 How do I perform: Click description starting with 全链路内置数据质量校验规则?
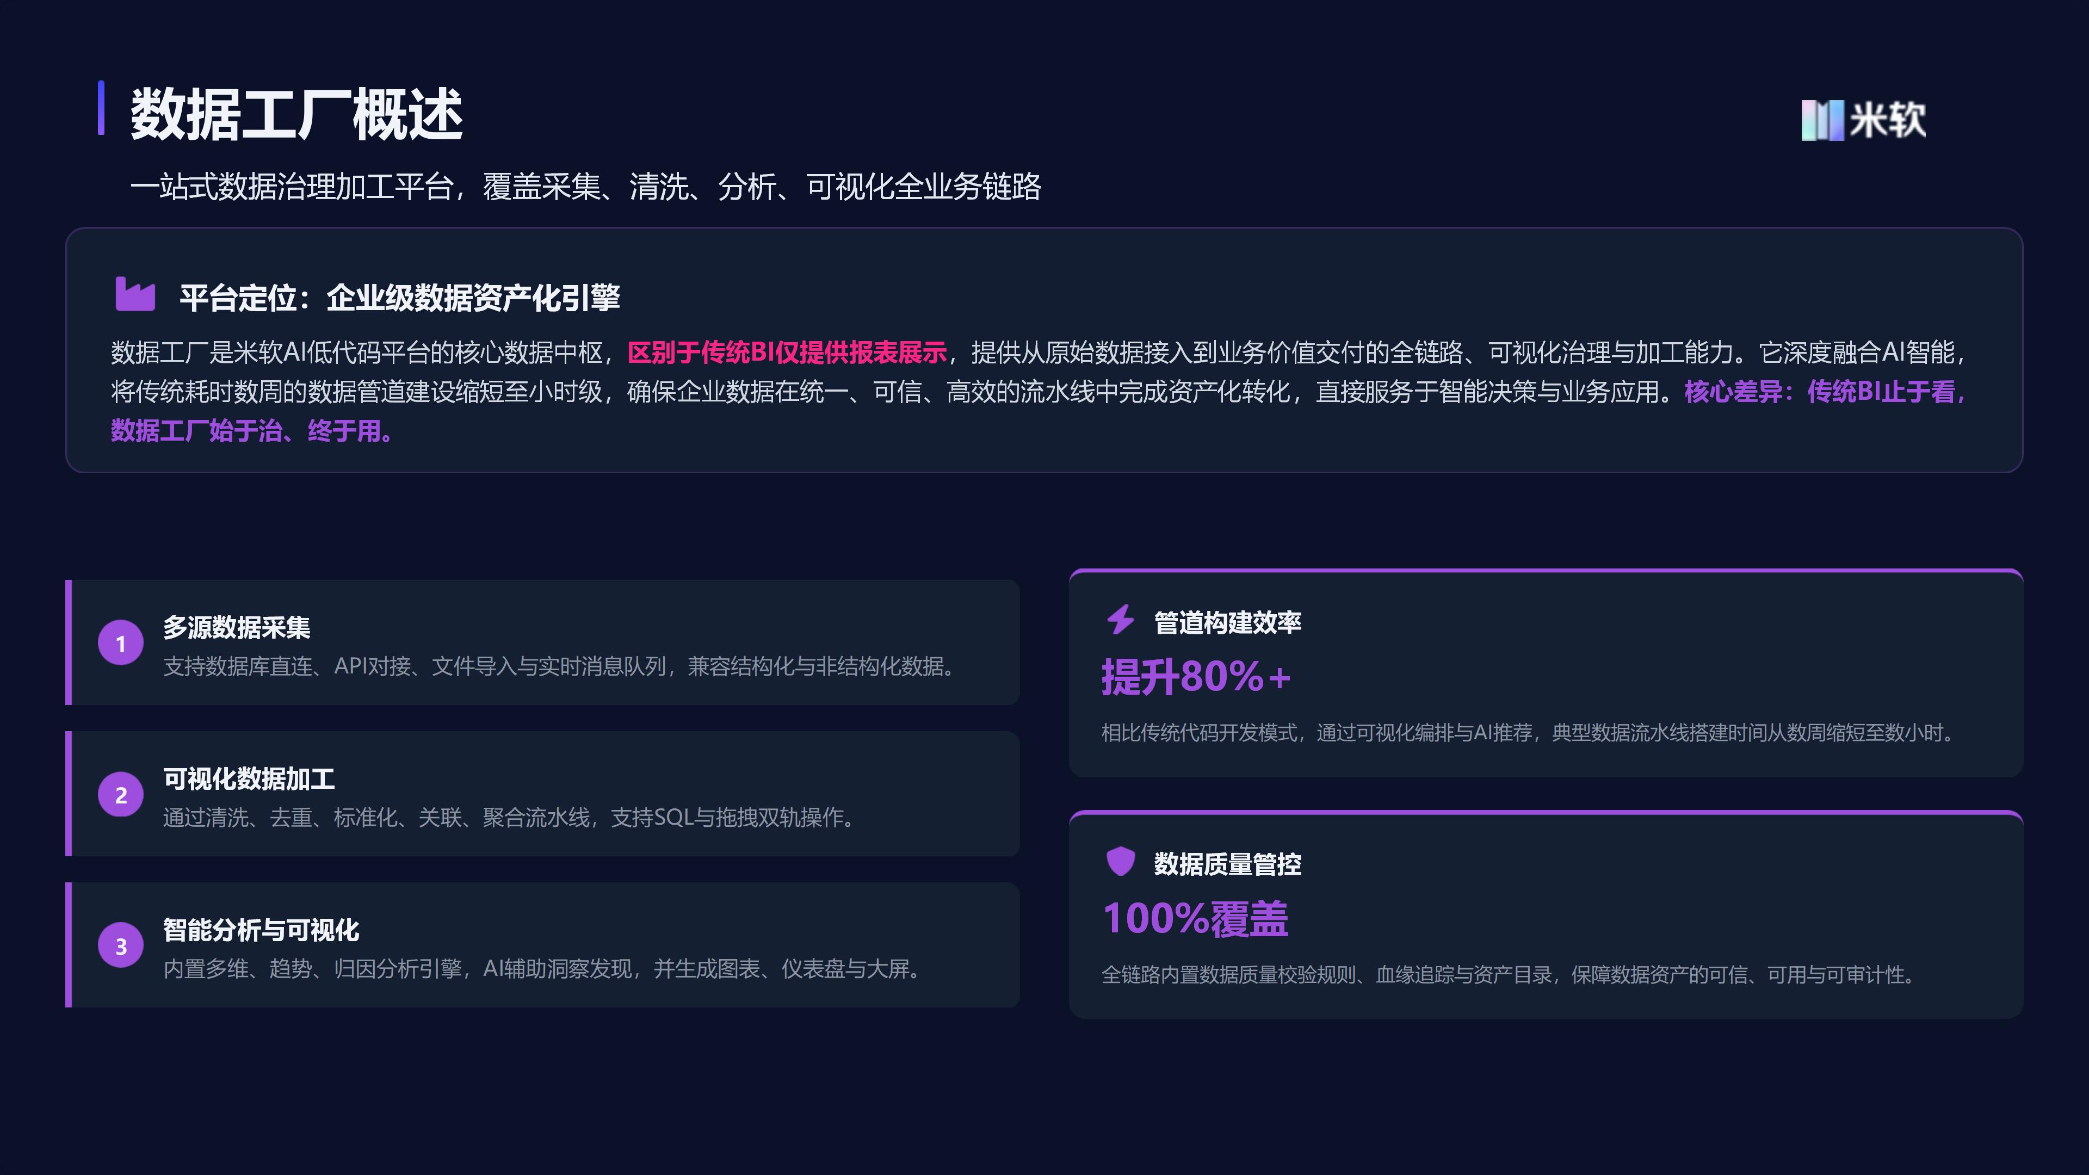coord(1509,975)
